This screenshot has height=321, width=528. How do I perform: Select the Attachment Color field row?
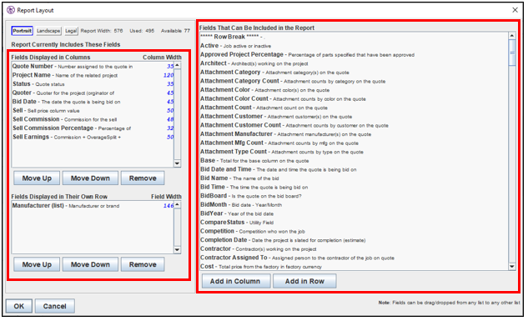(354, 90)
